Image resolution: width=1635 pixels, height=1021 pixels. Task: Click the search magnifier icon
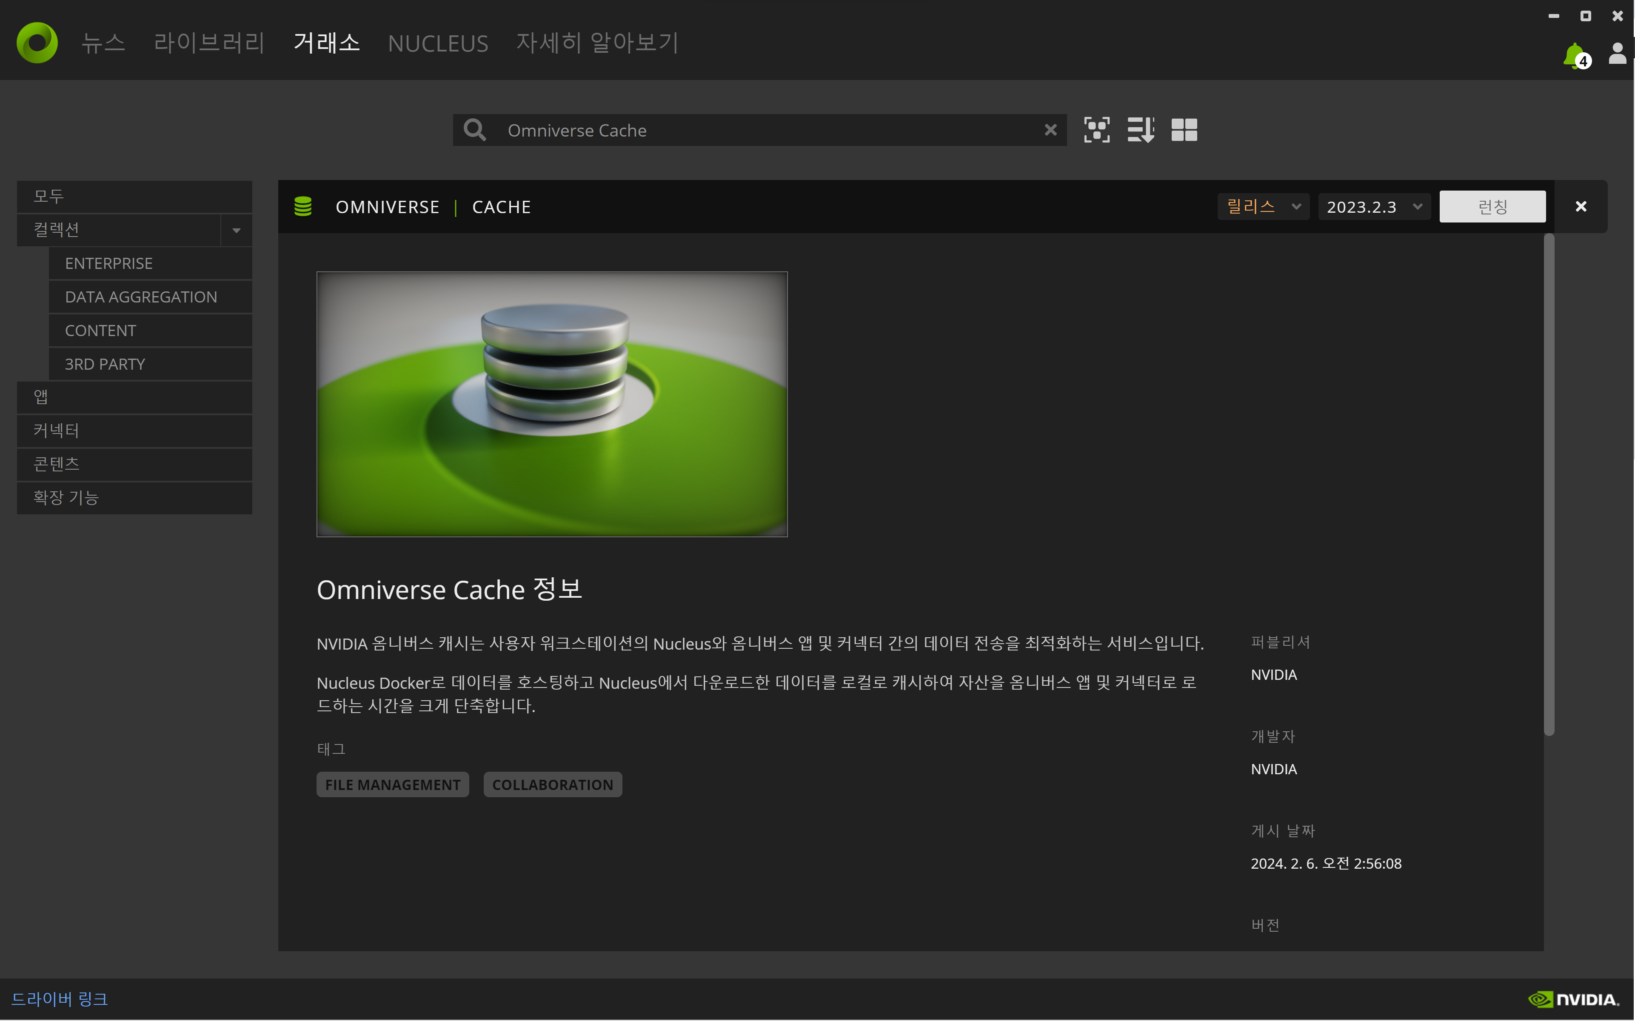(475, 130)
